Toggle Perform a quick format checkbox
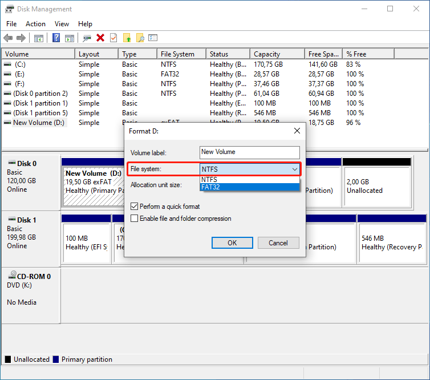The image size is (430, 380). [x=134, y=207]
